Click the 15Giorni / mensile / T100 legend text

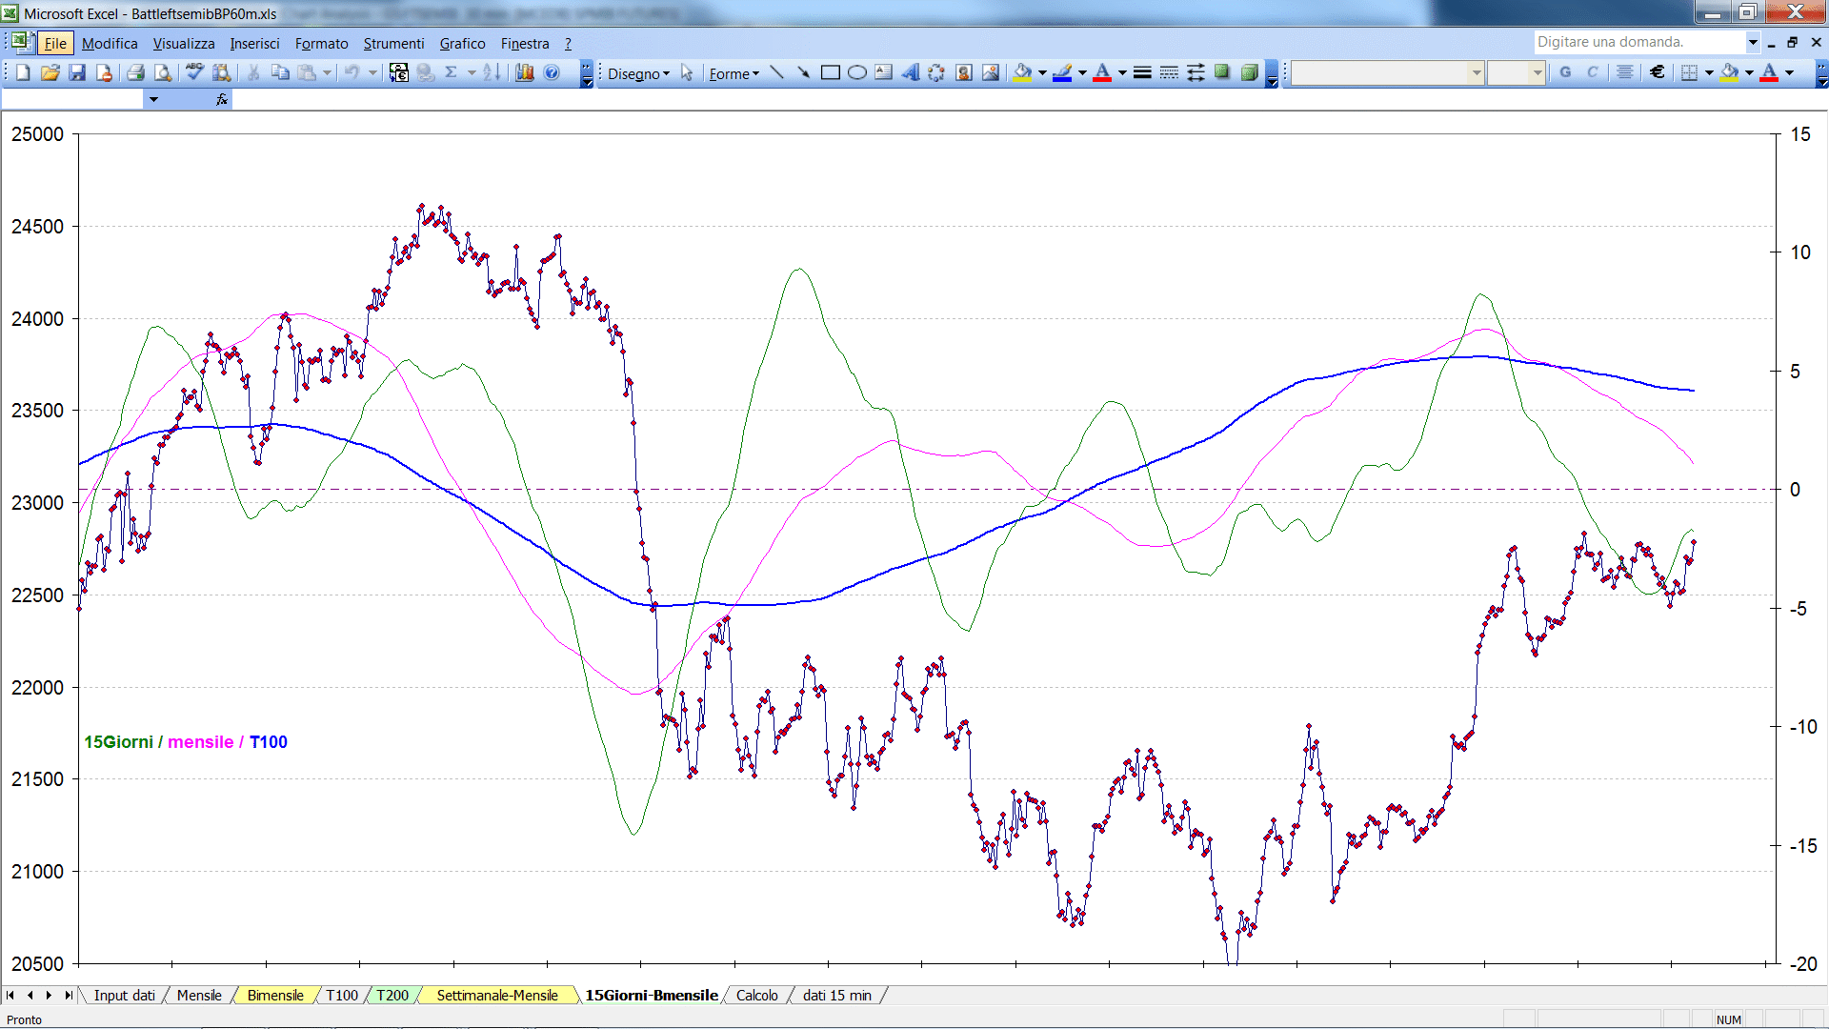pos(186,742)
